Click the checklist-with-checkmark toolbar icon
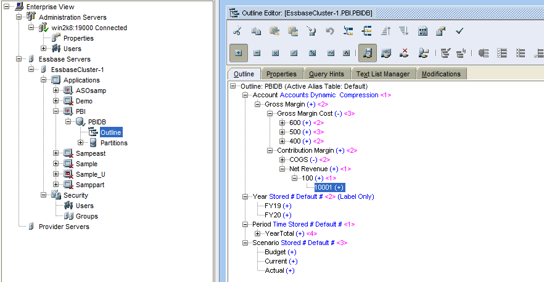 point(445,53)
